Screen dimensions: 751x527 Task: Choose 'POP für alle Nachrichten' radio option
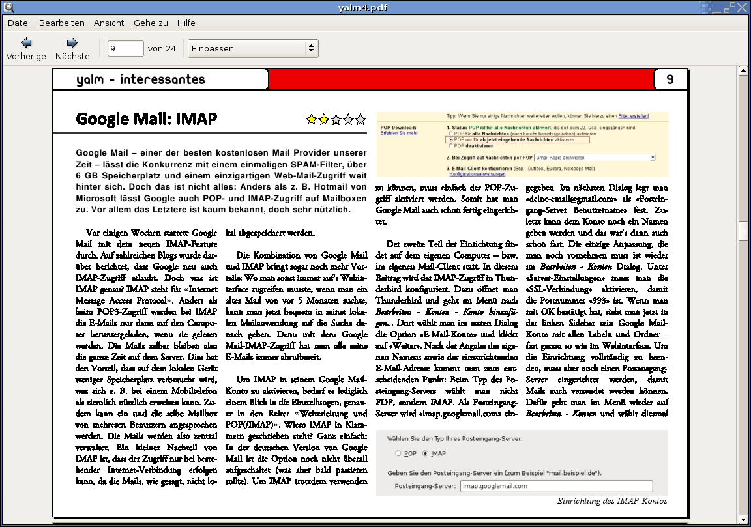[x=450, y=134]
